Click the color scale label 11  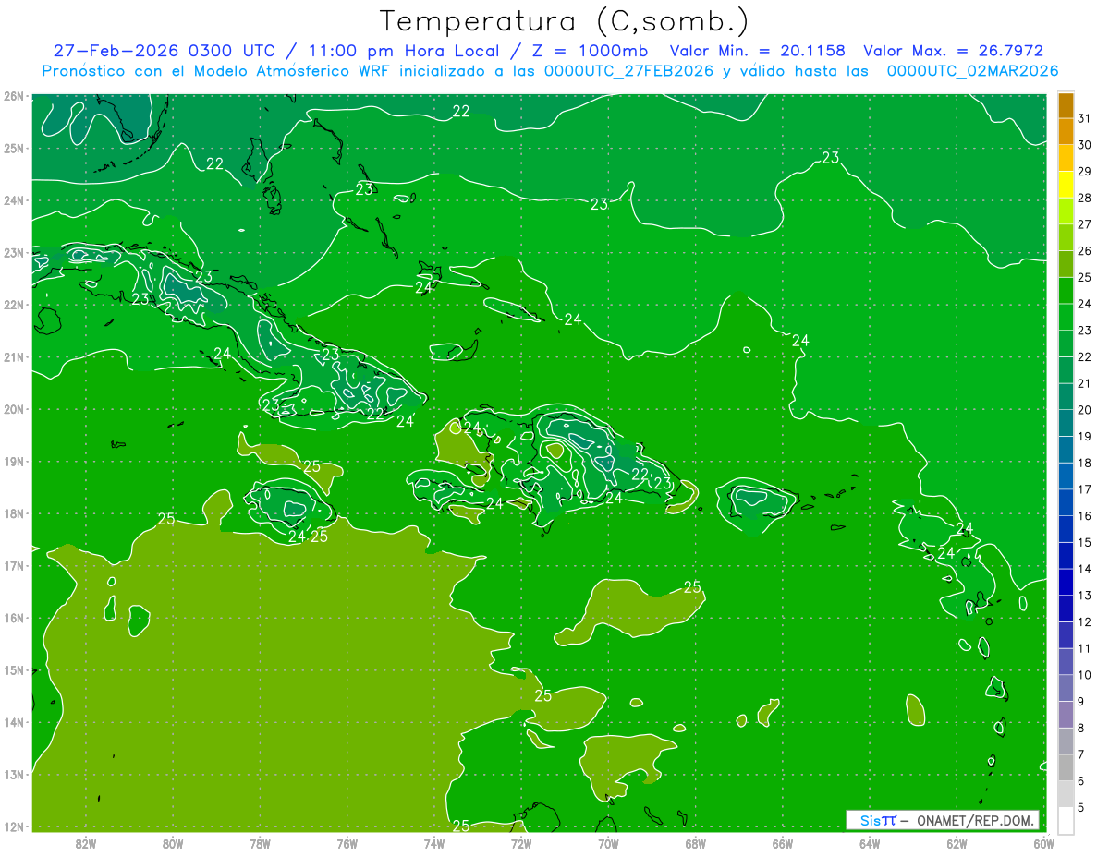tap(1084, 648)
